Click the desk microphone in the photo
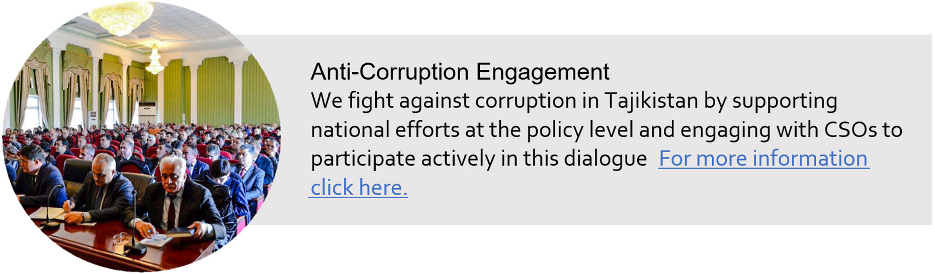Image resolution: width=935 pixels, height=274 pixels. point(134,224)
